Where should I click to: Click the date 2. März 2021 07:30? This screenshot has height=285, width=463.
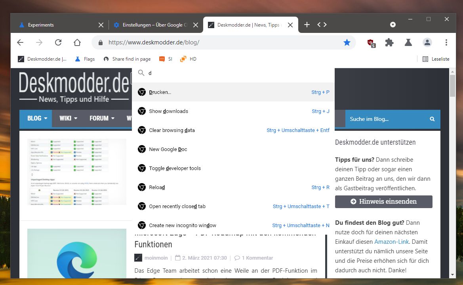(204, 258)
